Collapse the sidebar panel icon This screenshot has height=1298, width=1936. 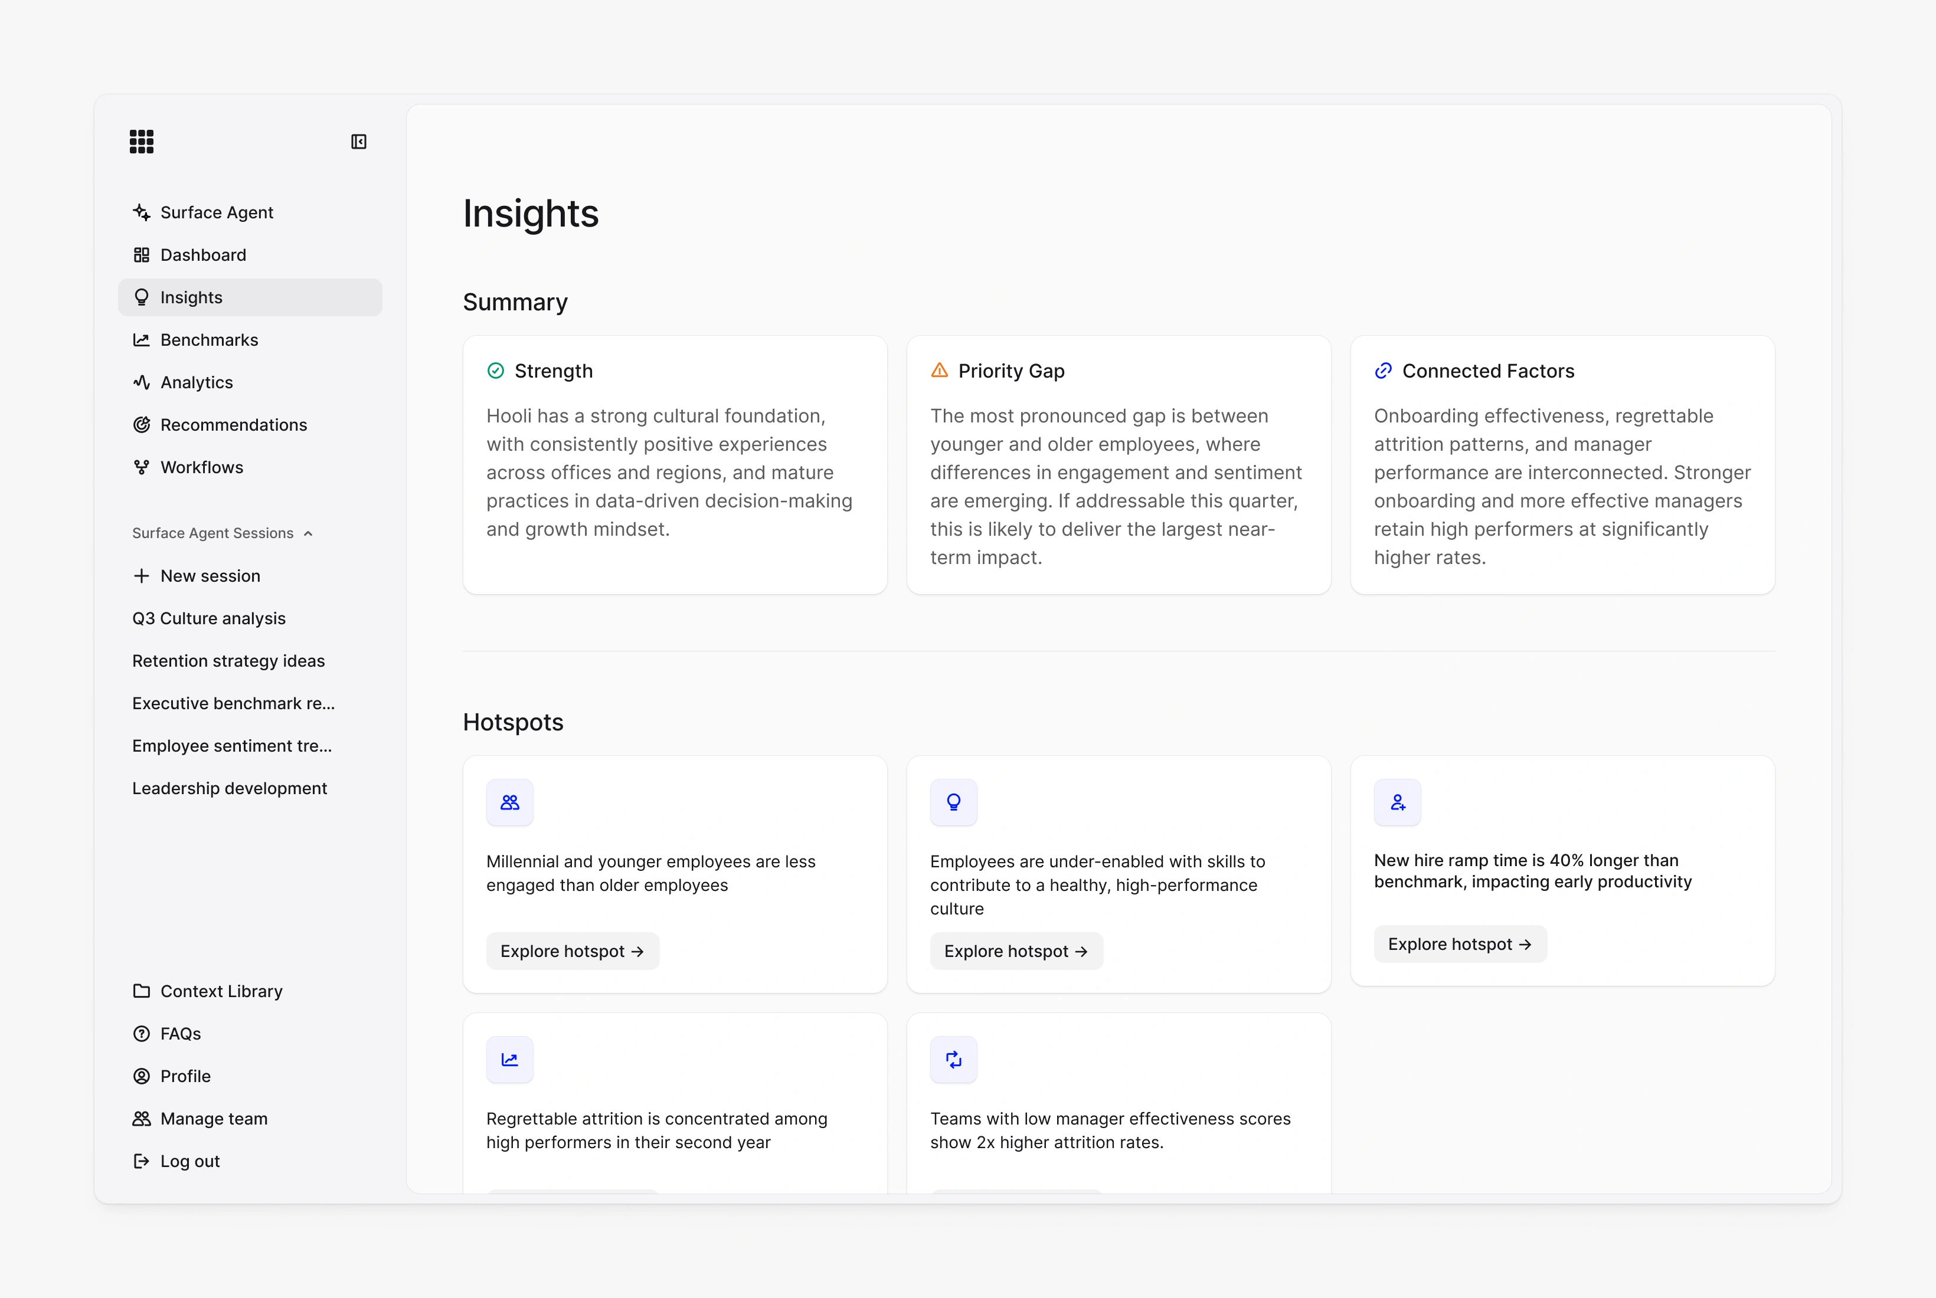pyautogui.click(x=358, y=142)
